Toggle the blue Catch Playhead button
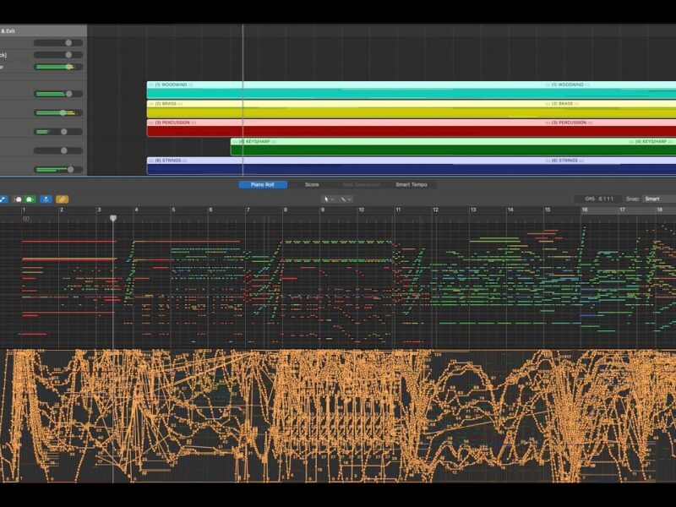The image size is (676, 507). (46, 199)
